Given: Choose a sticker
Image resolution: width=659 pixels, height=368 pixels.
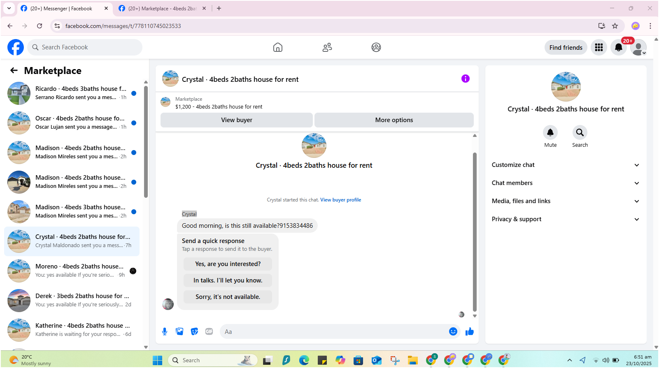Looking at the screenshot, I should 194,331.
